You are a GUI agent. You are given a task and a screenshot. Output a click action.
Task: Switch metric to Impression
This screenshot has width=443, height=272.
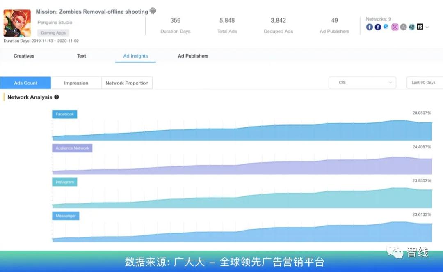click(76, 83)
